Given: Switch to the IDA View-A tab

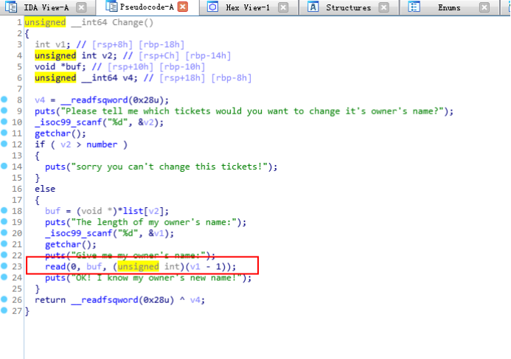Looking at the screenshot, I should [x=46, y=7].
